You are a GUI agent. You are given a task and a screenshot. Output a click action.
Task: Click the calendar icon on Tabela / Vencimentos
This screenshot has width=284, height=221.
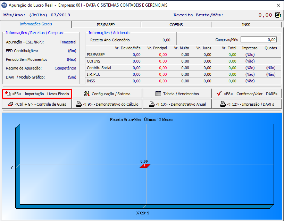(158, 93)
